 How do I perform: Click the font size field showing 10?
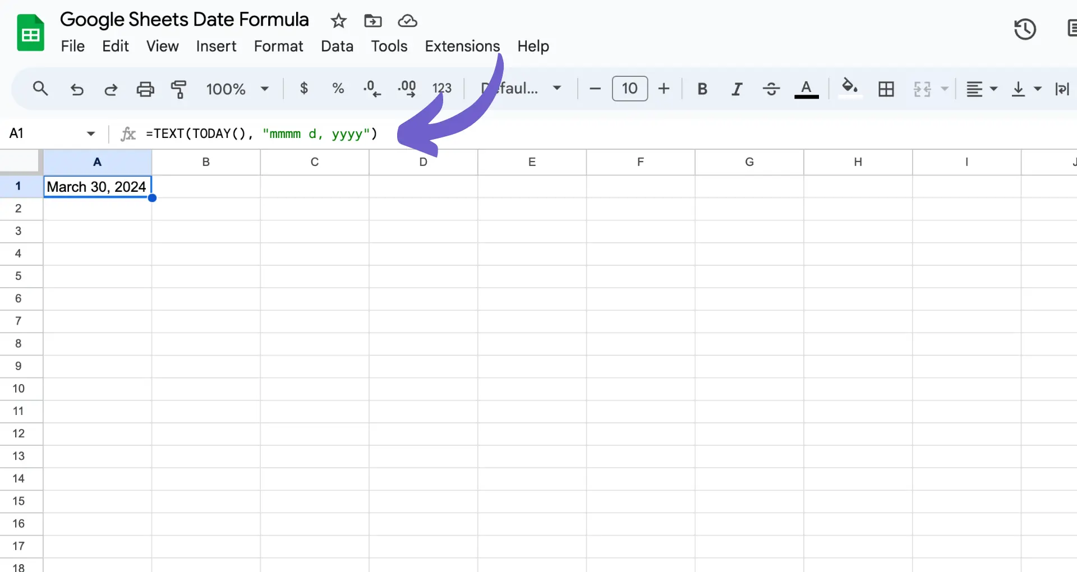click(x=629, y=89)
